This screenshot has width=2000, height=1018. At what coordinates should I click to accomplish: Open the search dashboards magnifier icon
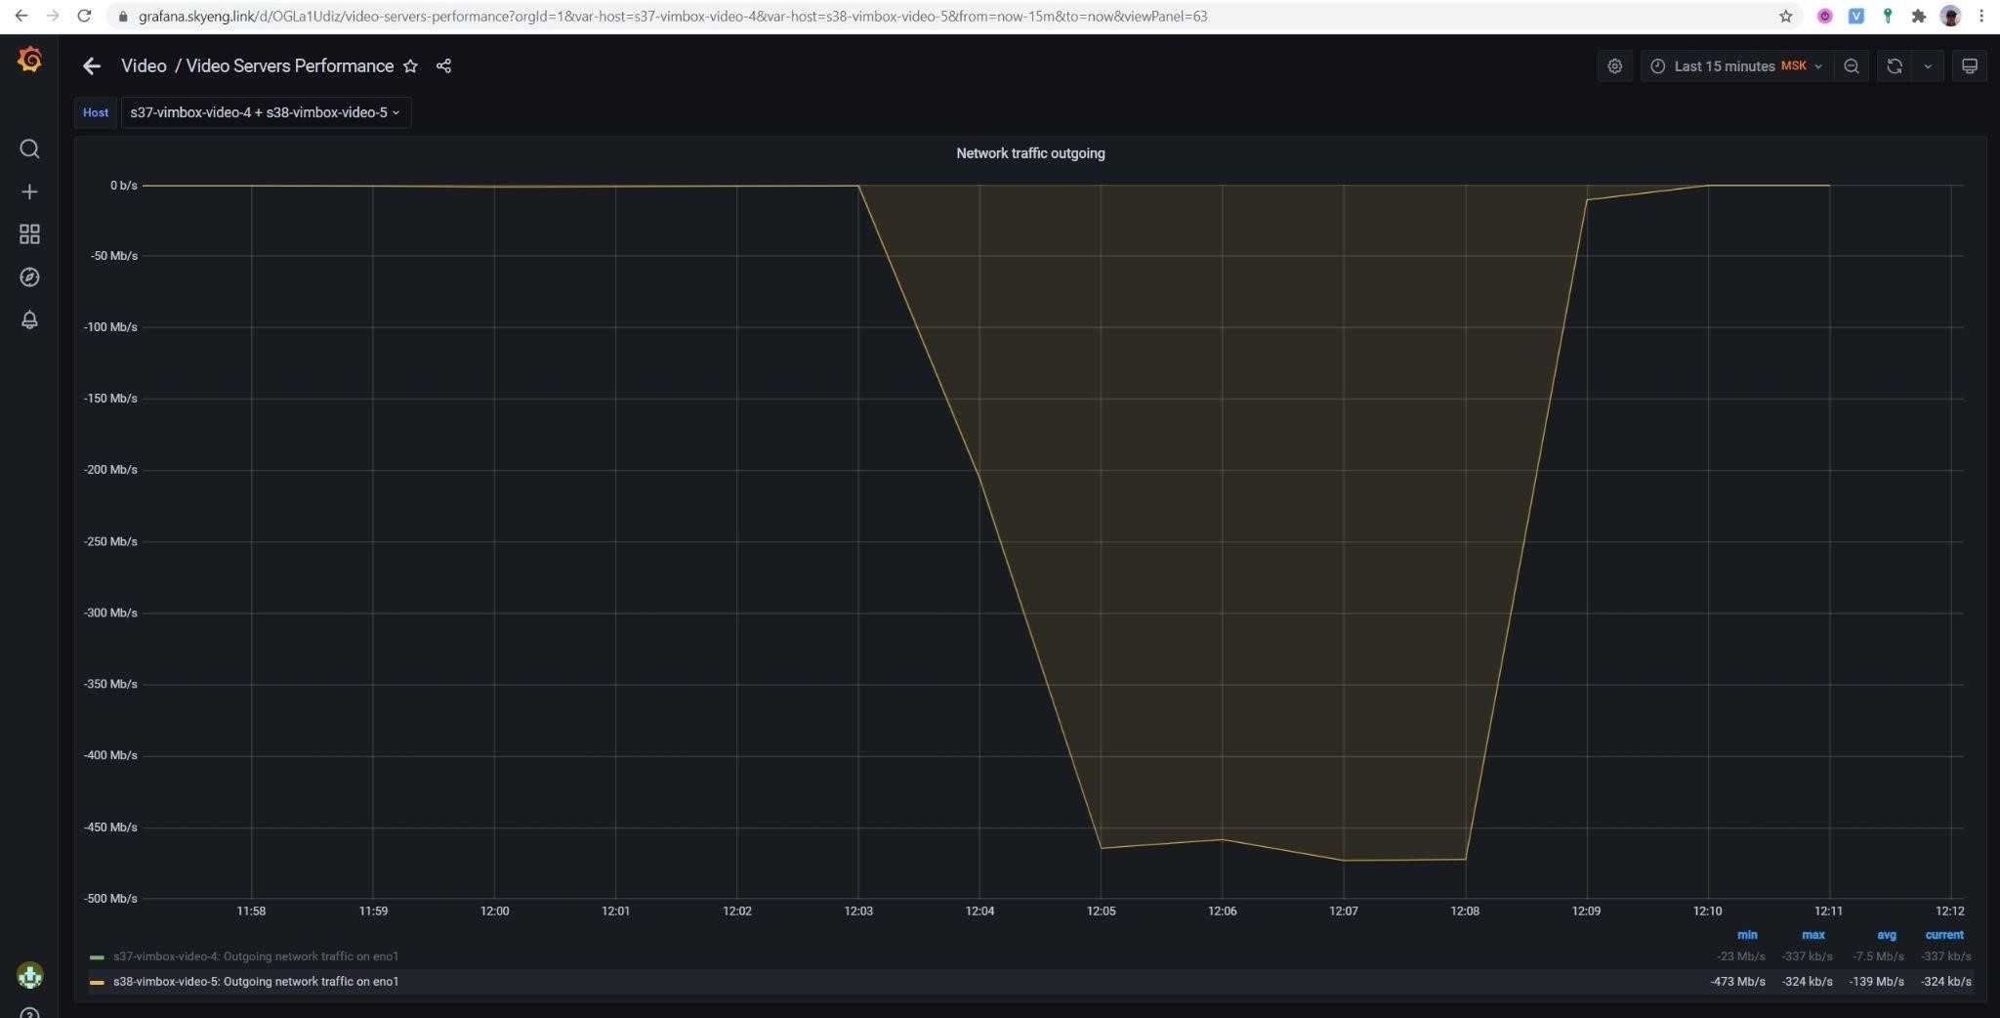point(29,148)
